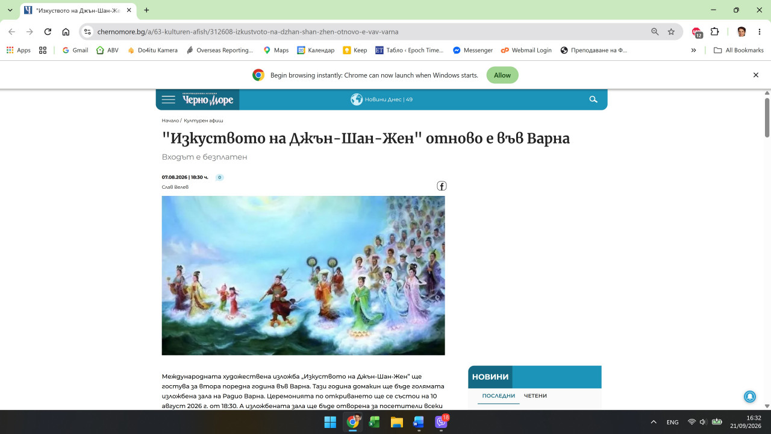Open the Chrome three-dot menu
771x434 pixels.
coord(760,32)
